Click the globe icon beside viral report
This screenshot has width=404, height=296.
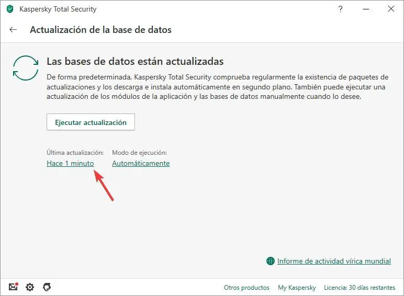click(270, 261)
